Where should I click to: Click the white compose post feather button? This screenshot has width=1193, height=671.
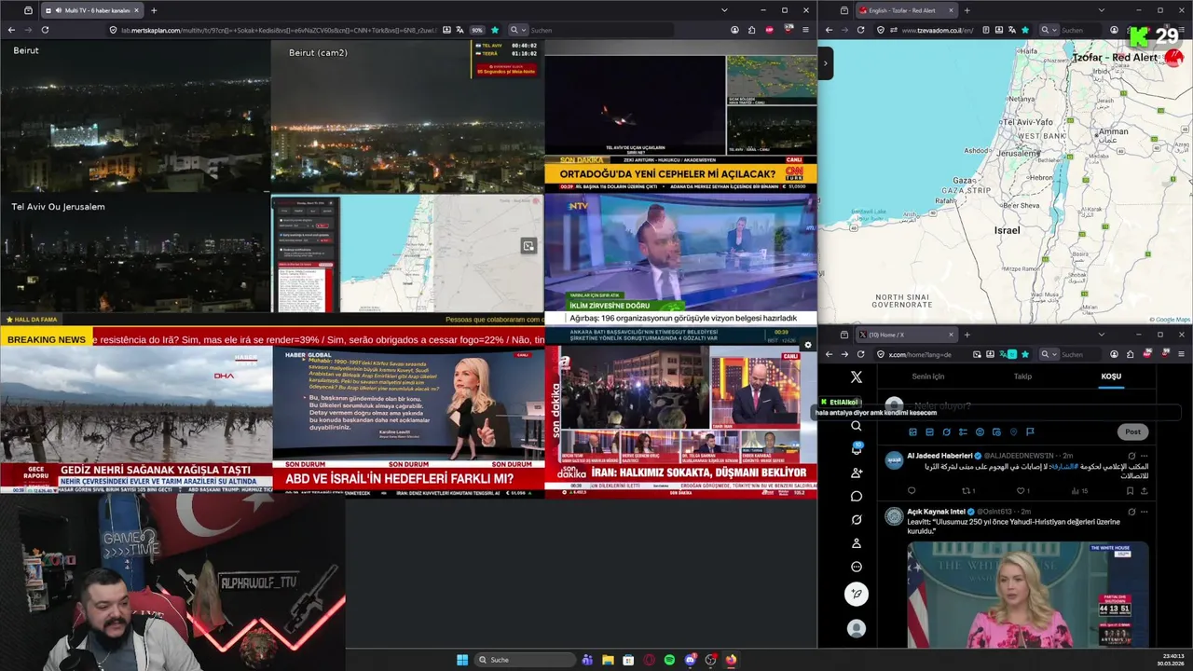(856, 594)
